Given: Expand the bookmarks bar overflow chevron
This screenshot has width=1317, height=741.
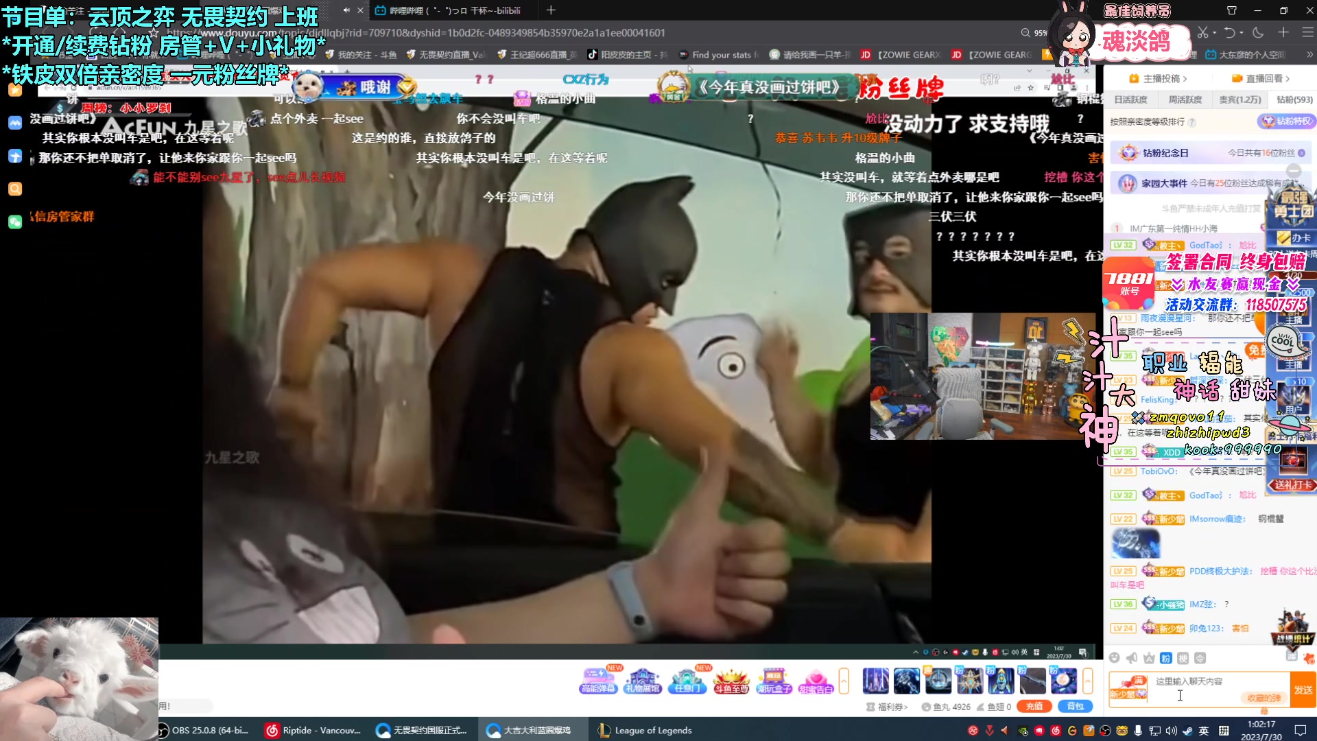Looking at the screenshot, I should coord(1309,54).
